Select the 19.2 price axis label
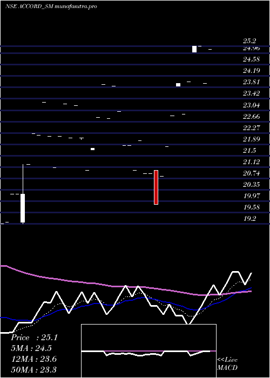270x378 pixels. pos(249,219)
